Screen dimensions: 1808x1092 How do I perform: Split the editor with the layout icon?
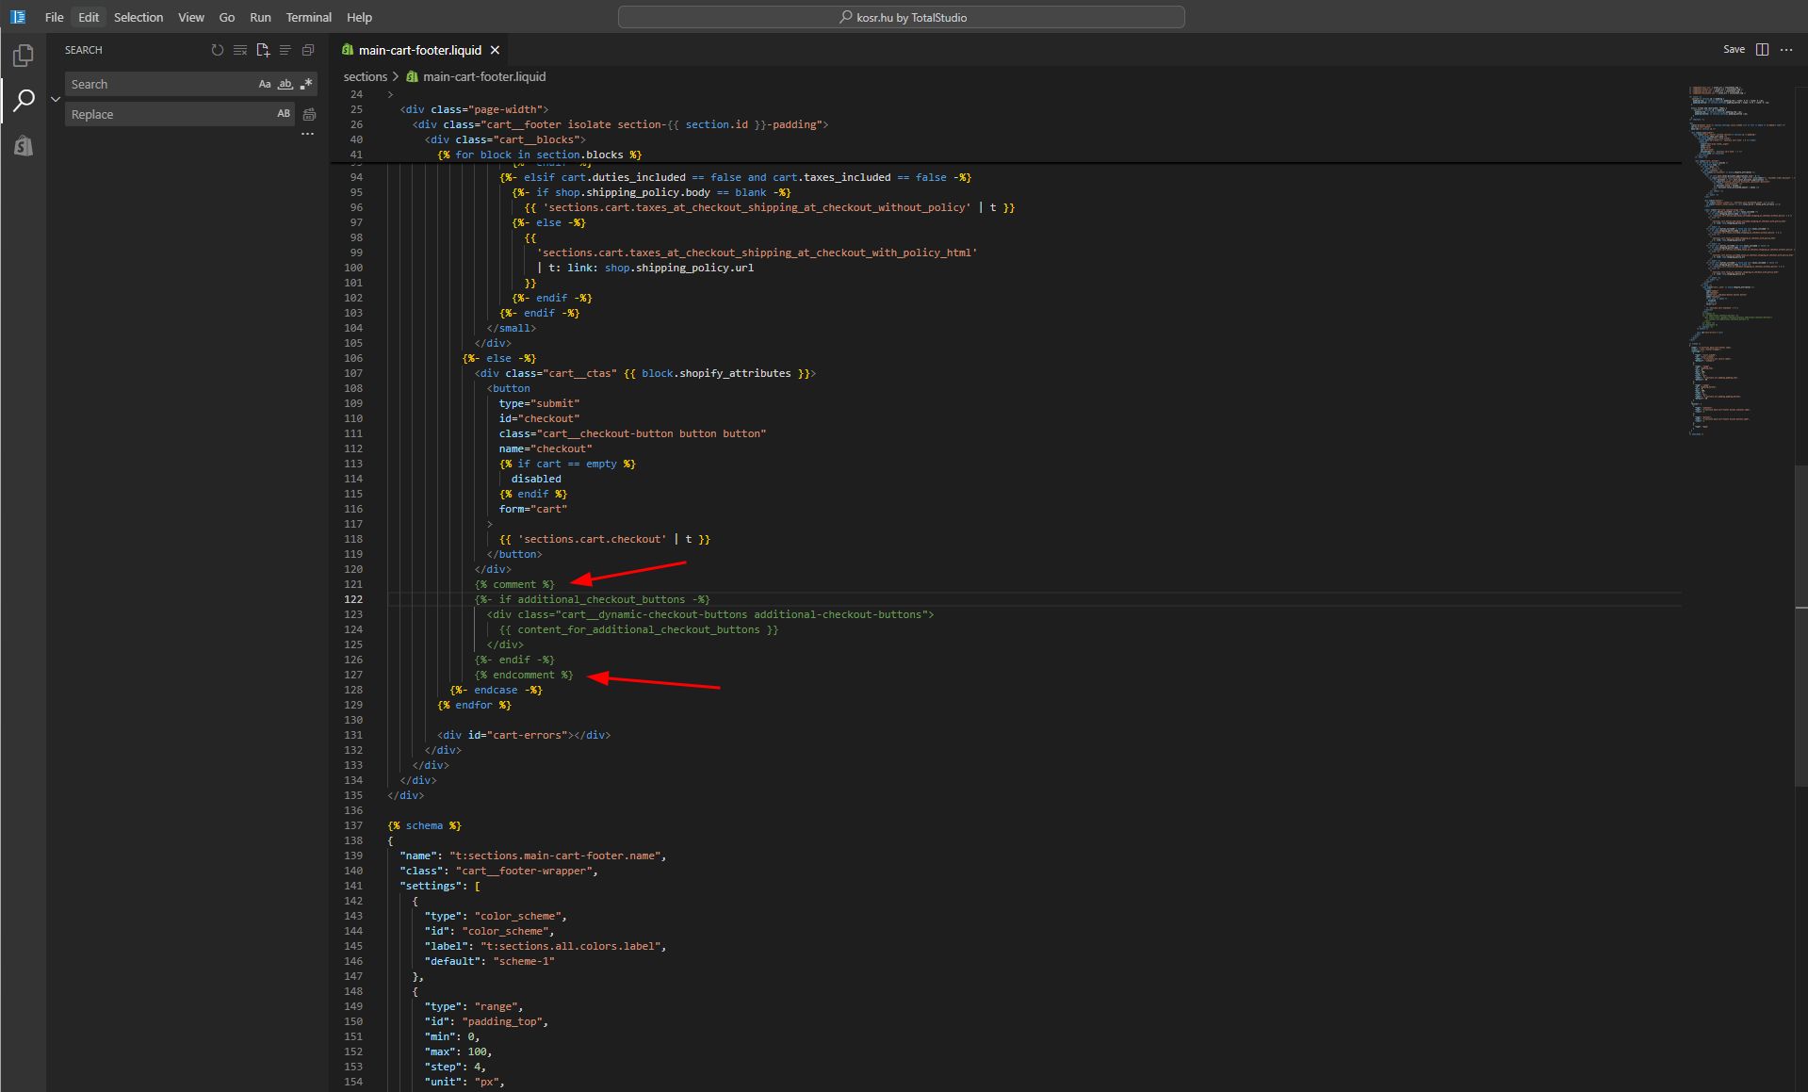(x=1762, y=50)
